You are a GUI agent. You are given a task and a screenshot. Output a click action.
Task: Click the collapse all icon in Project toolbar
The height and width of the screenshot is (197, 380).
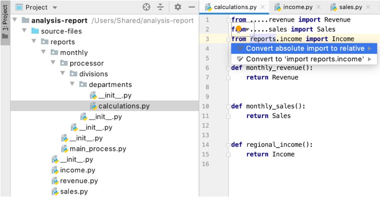tap(160, 7)
